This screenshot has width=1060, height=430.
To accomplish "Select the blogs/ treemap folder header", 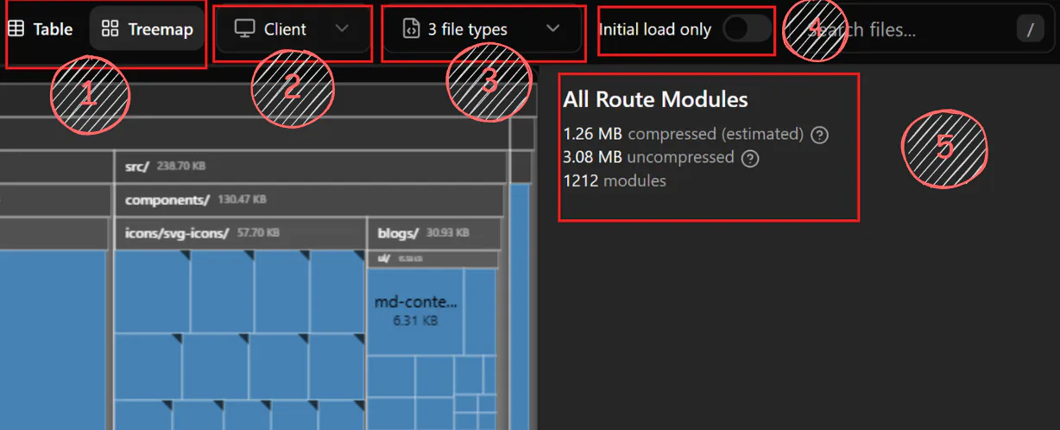I will point(434,233).
